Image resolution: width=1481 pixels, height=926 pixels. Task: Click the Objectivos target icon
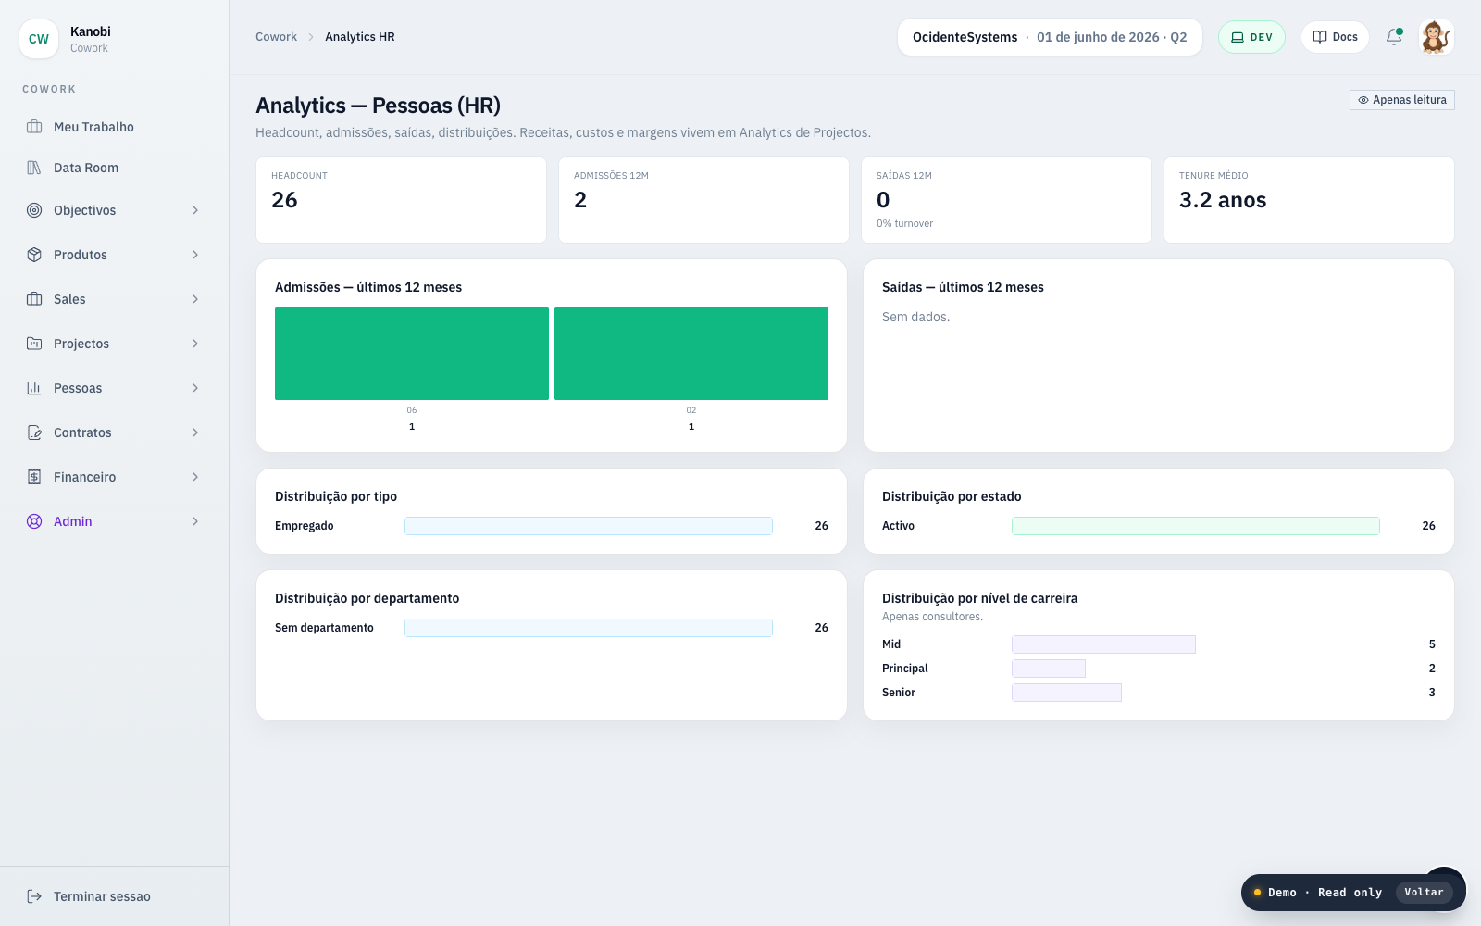point(34,210)
